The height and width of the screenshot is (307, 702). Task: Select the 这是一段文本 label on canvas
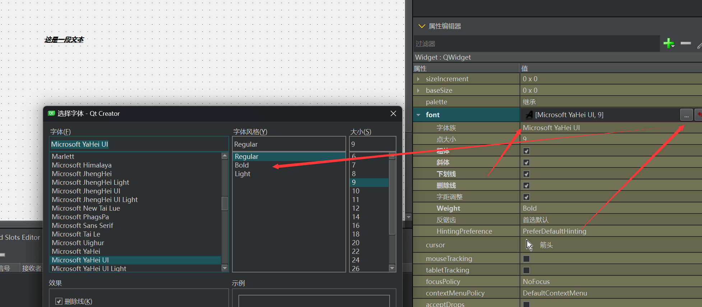point(64,40)
